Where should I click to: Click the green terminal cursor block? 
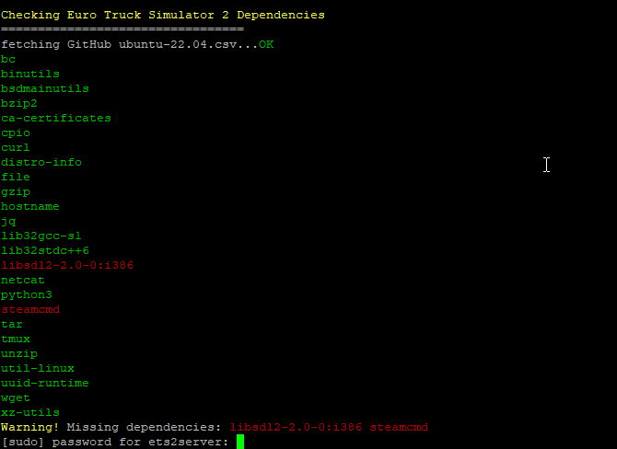click(x=240, y=442)
